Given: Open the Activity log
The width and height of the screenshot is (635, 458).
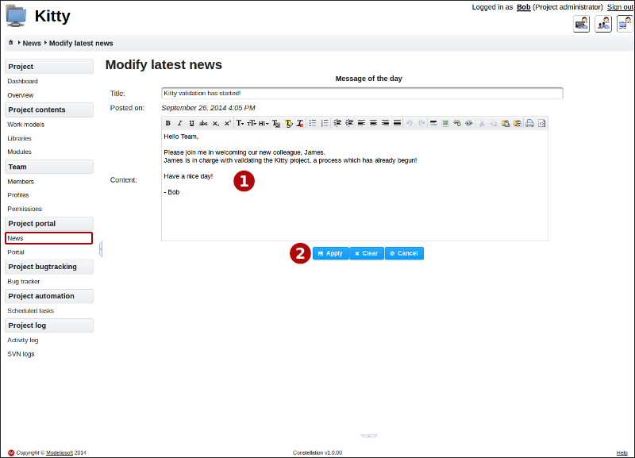Looking at the screenshot, I should pyautogui.click(x=23, y=341).
